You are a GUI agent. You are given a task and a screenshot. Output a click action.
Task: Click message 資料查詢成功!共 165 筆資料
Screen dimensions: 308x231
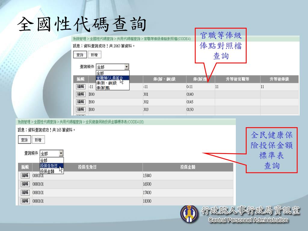point(52,130)
